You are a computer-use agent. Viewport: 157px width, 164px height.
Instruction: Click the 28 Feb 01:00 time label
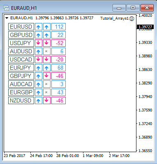click(68, 156)
